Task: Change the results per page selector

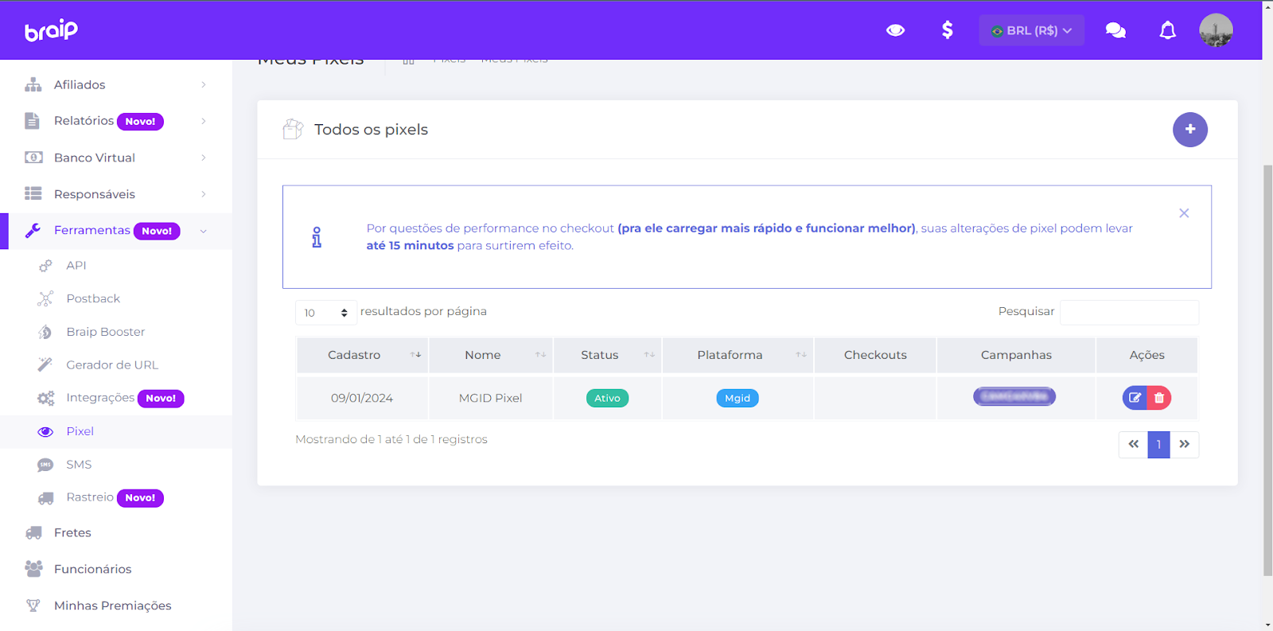Action: click(x=325, y=313)
